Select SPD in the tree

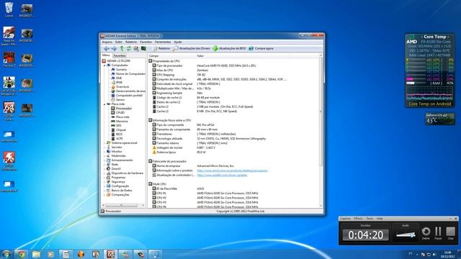click(x=119, y=126)
